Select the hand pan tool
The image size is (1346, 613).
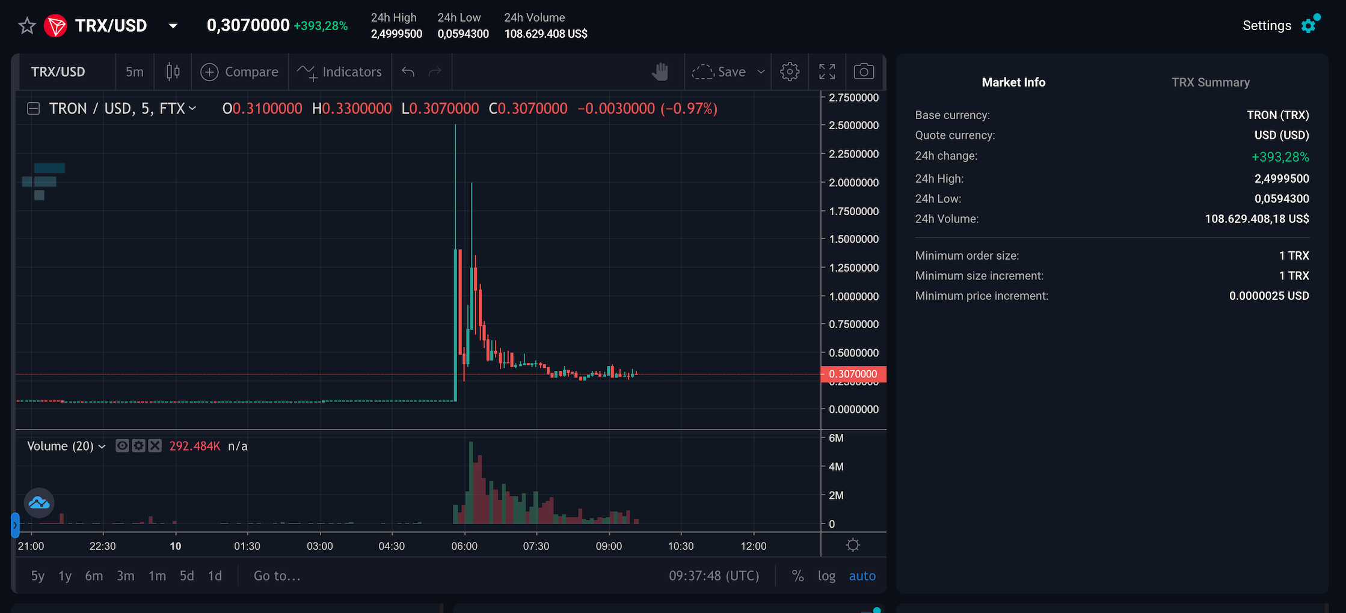[660, 72]
